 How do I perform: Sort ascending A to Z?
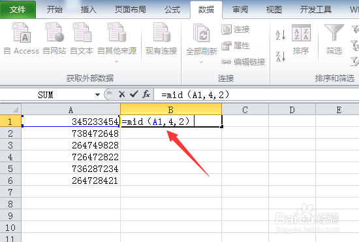281,35
